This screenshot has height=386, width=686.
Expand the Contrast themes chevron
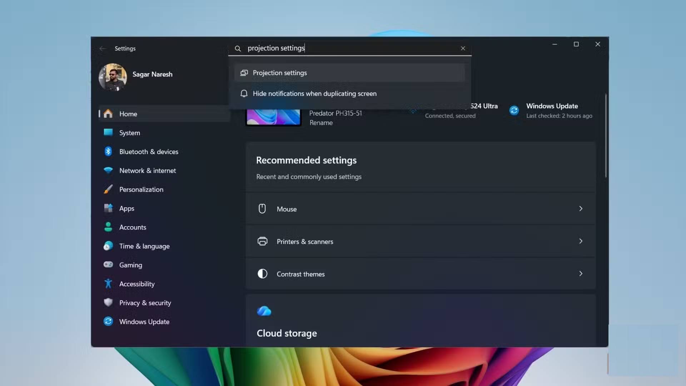581,274
